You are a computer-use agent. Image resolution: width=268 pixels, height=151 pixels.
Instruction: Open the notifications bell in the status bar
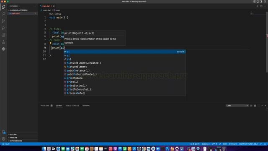point(265,144)
